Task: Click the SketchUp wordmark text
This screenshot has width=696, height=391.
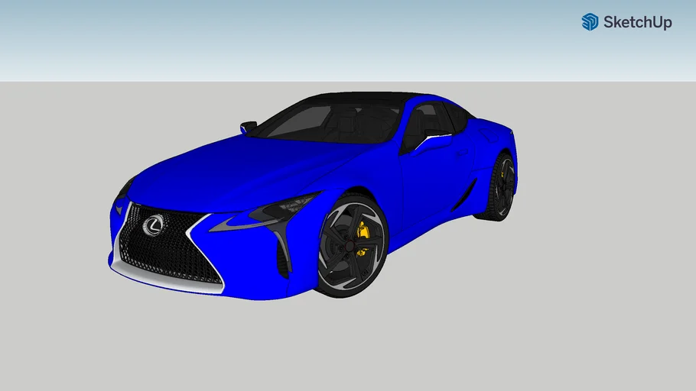Action: click(637, 23)
